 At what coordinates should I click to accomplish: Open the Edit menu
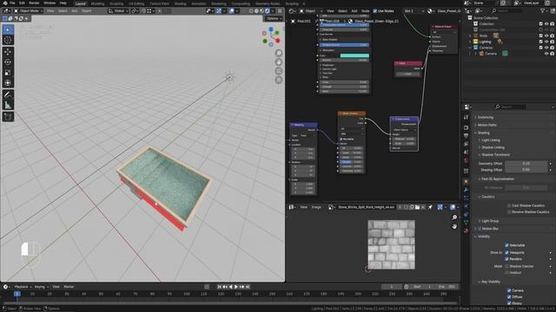coord(22,3)
